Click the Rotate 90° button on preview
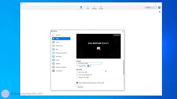Screen dimensions: 177x99 117,35
